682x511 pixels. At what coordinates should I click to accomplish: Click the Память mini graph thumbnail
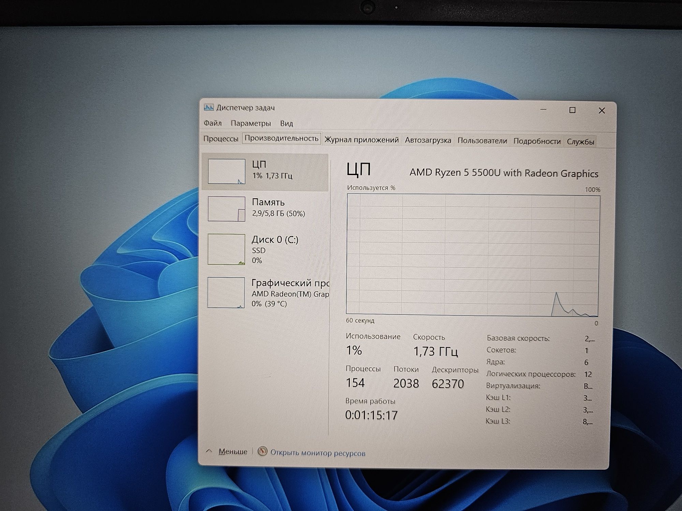226,209
